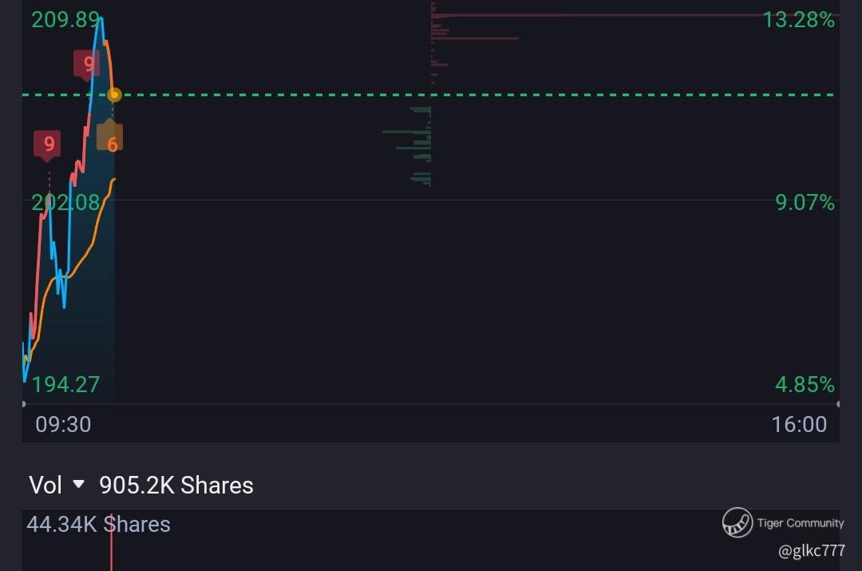Select the yellow current-price dot
This screenshot has height=571, width=862.
click(x=114, y=95)
